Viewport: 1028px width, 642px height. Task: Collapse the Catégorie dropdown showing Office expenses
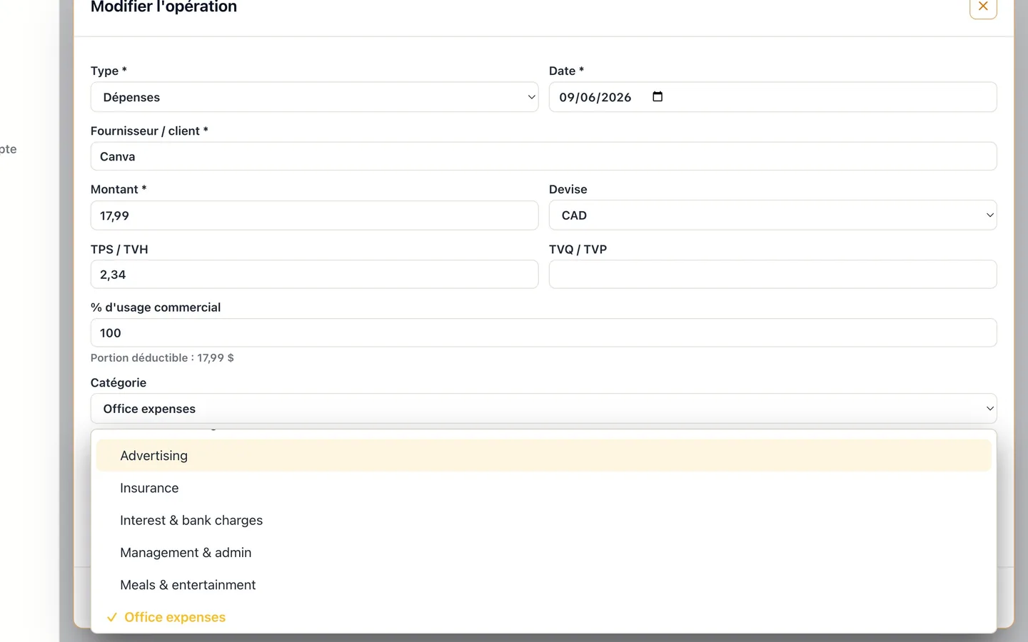[543, 409]
